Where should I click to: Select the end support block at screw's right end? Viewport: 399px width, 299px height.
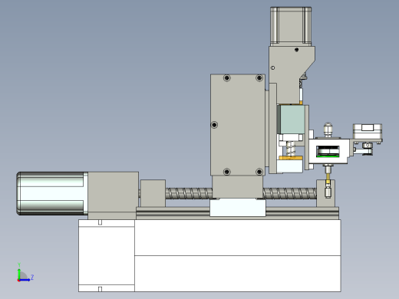coord(325,193)
